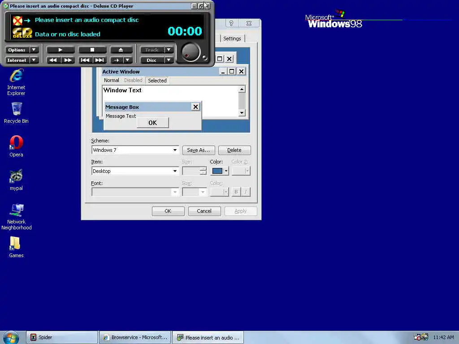Switch to Spider in taskbar
459x344 pixels.
pos(62,338)
